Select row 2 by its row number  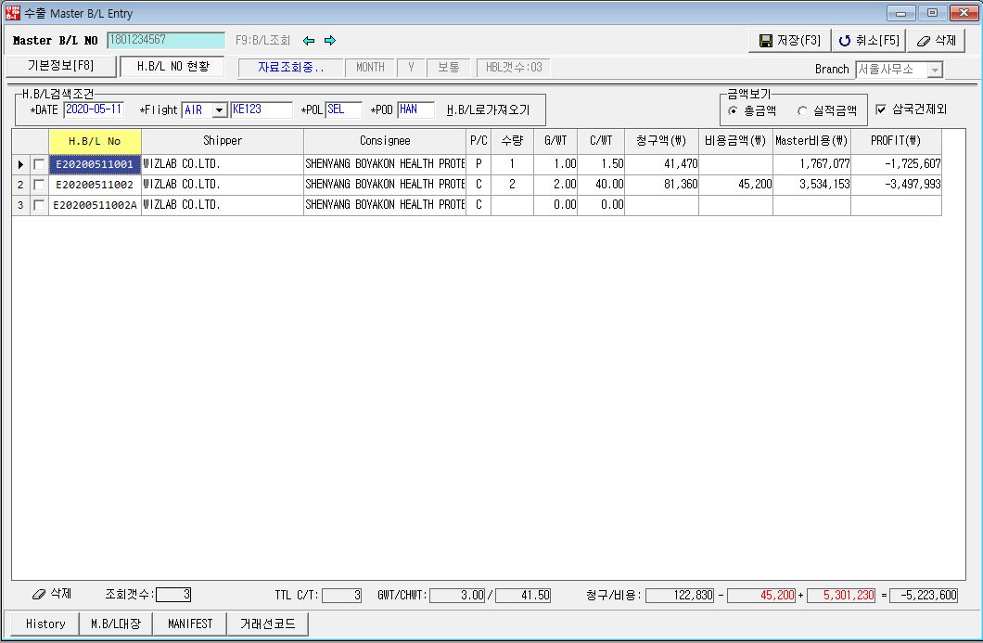point(20,185)
